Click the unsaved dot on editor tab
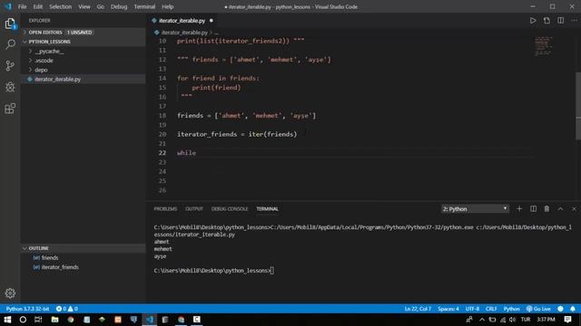Screen dimensions: 581x326 [212, 21]
